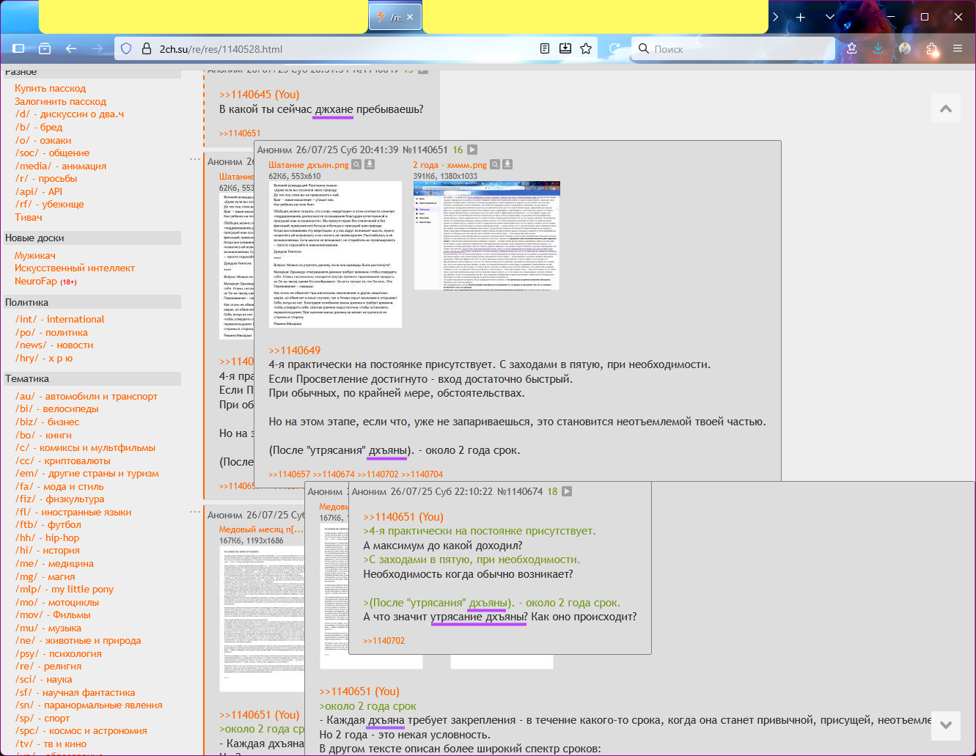Viewport: 976px width, 756px height.
Task: Reverse-search image 2 года - хммм.png
Action: (x=495, y=165)
